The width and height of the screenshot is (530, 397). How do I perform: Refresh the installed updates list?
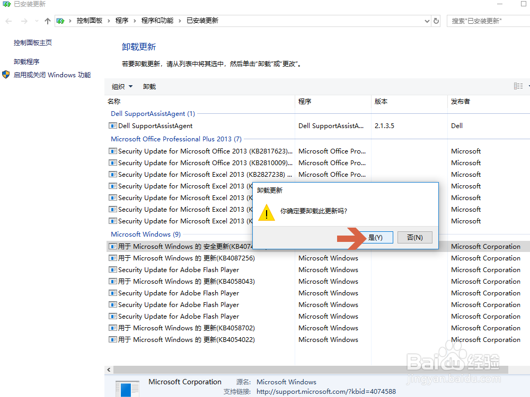point(436,21)
